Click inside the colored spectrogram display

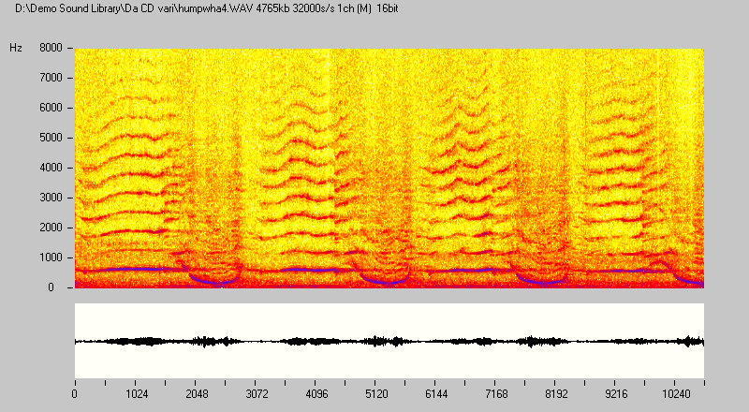[x=389, y=168]
